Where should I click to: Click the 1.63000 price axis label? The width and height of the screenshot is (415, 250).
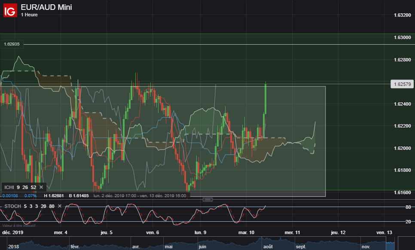[402, 37]
